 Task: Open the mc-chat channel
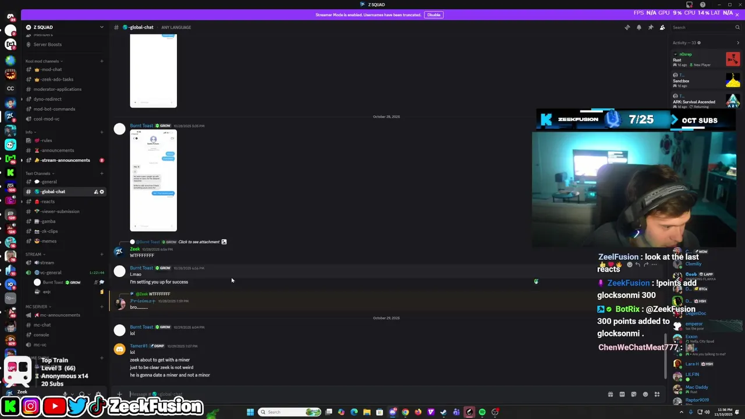(x=64, y=325)
